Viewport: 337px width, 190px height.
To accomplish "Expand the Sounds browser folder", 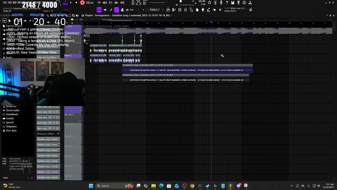I will (10, 118).
